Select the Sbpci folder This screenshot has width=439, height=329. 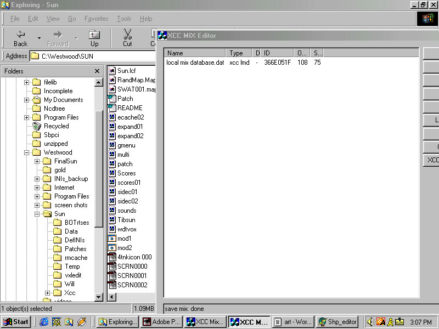point(46,135)
